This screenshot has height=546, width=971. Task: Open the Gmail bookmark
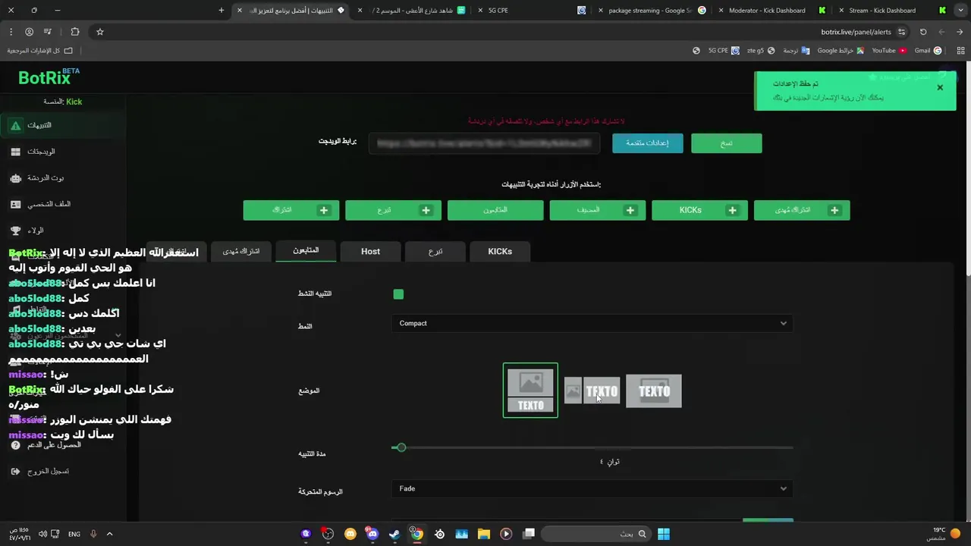pos(928,51)
